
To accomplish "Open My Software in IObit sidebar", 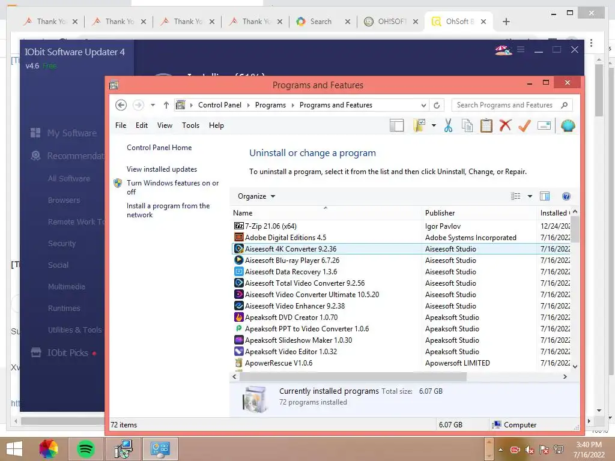I will pos(64,133).
